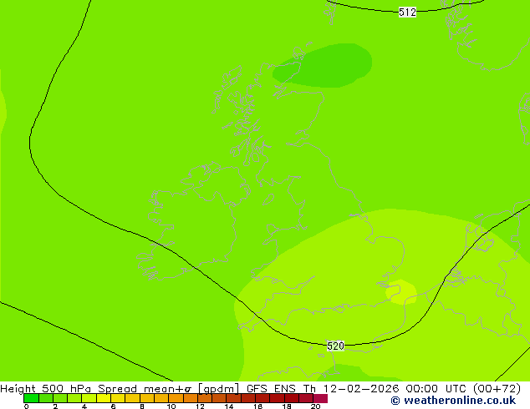The image size is (530, 409).
Task: Click the dark green low-spread patch north of Scotland
Action: [323, 65]
